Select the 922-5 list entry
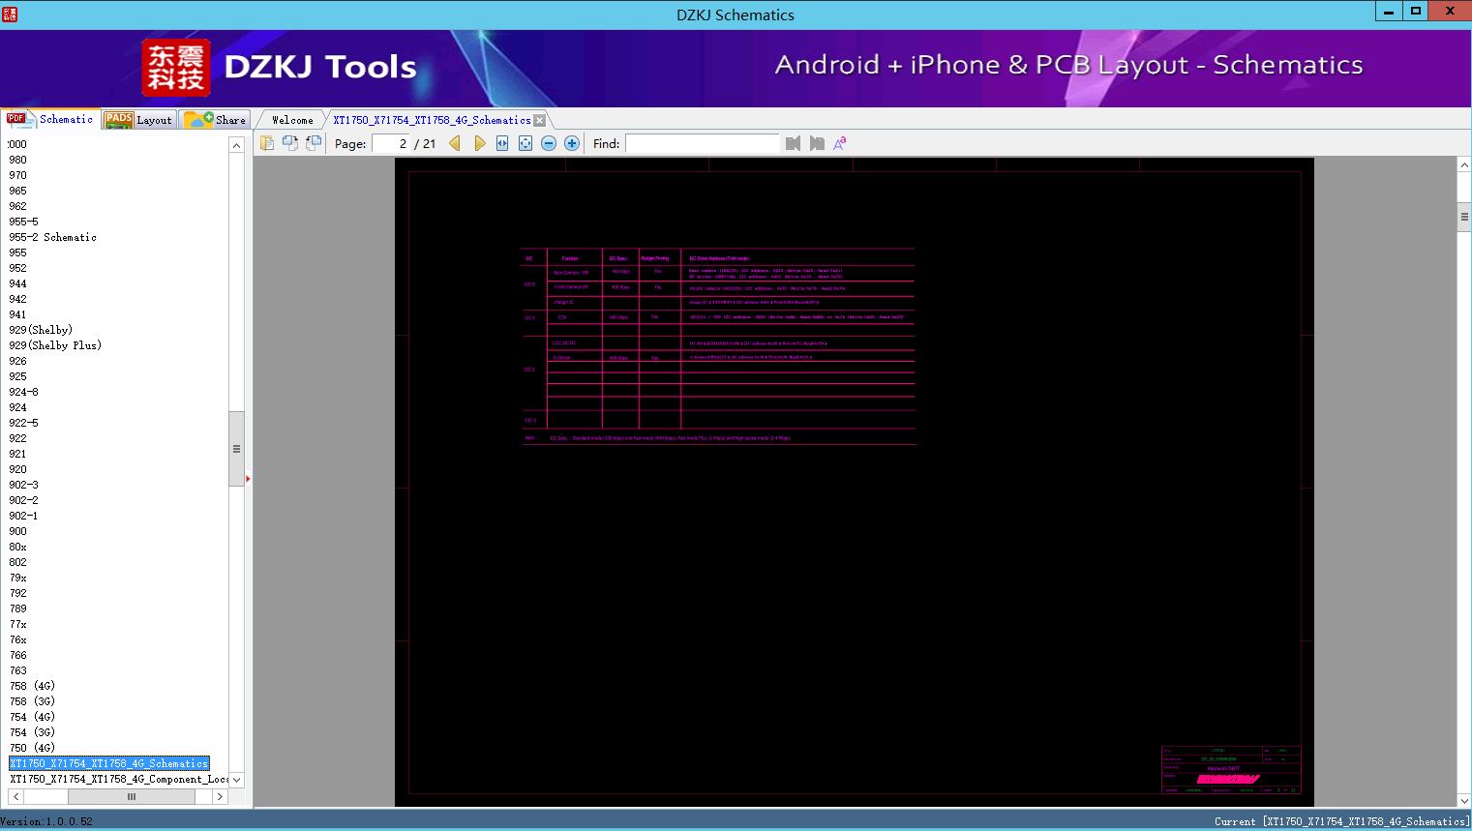Image resolution: width=1472 pixels, height=831 pixels. pos(24,423)
